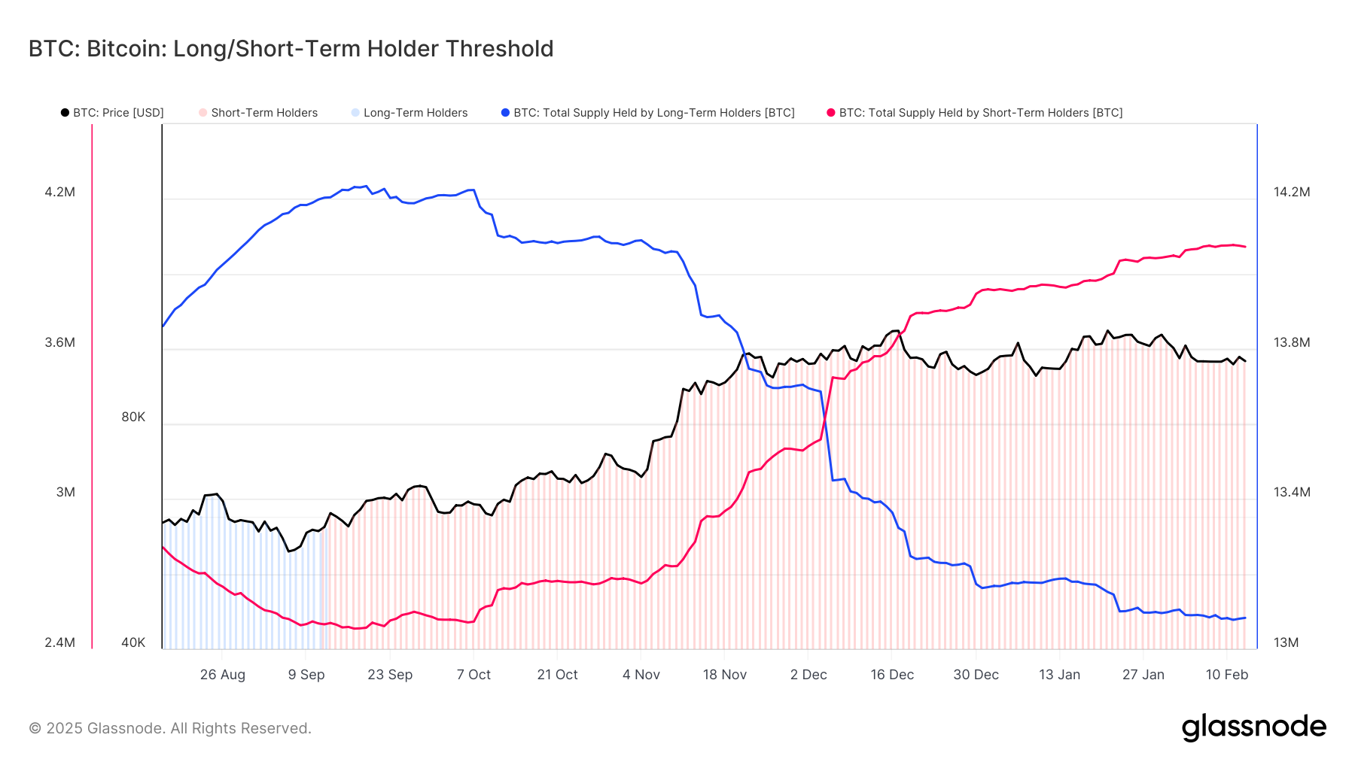Click the chart title text
Viewport: 1355px width, 762px height.
click(x=291, y=49)
